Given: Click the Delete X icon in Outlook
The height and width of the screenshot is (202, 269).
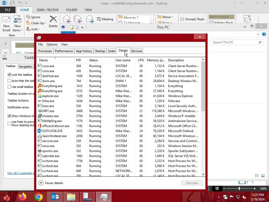Looking at the screenshot, I should pyautogui.click(x=53, y=19).
